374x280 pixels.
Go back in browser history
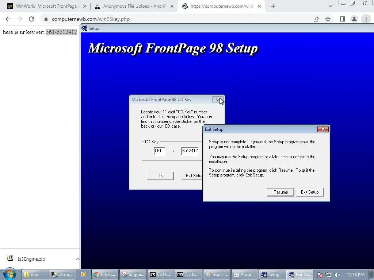8,19
